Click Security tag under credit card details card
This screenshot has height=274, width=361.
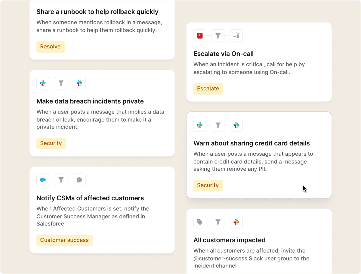208,185
